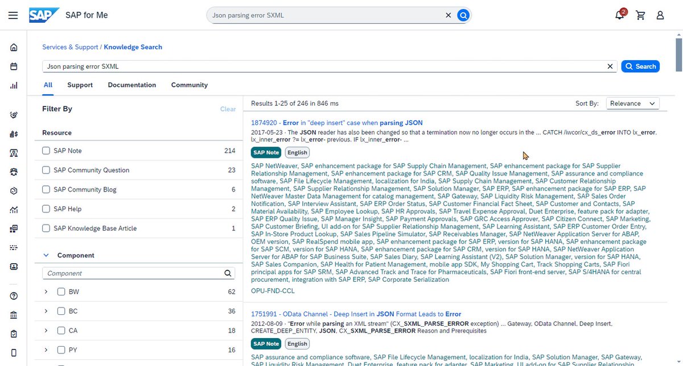Open the Sort By Relevance dropdown

coord(632,103)
